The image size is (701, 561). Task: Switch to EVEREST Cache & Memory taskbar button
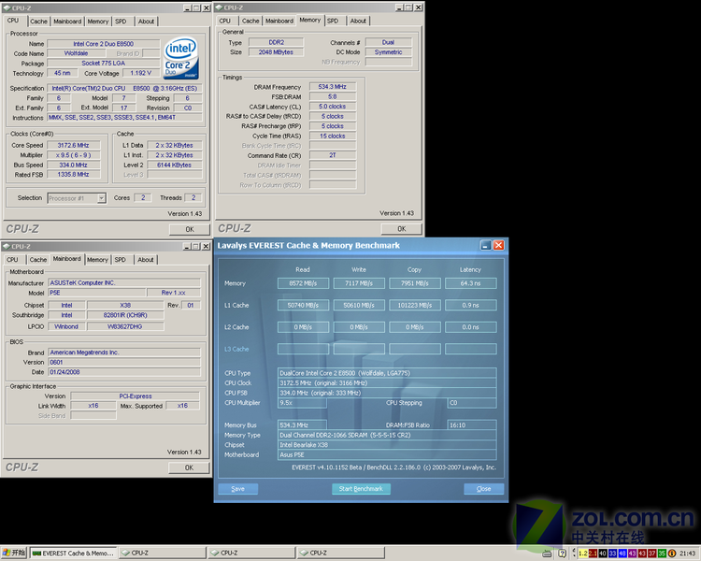coord(73,553)
